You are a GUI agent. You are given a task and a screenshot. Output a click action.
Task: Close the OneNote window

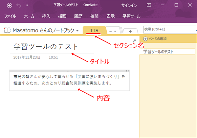[190, 5]
